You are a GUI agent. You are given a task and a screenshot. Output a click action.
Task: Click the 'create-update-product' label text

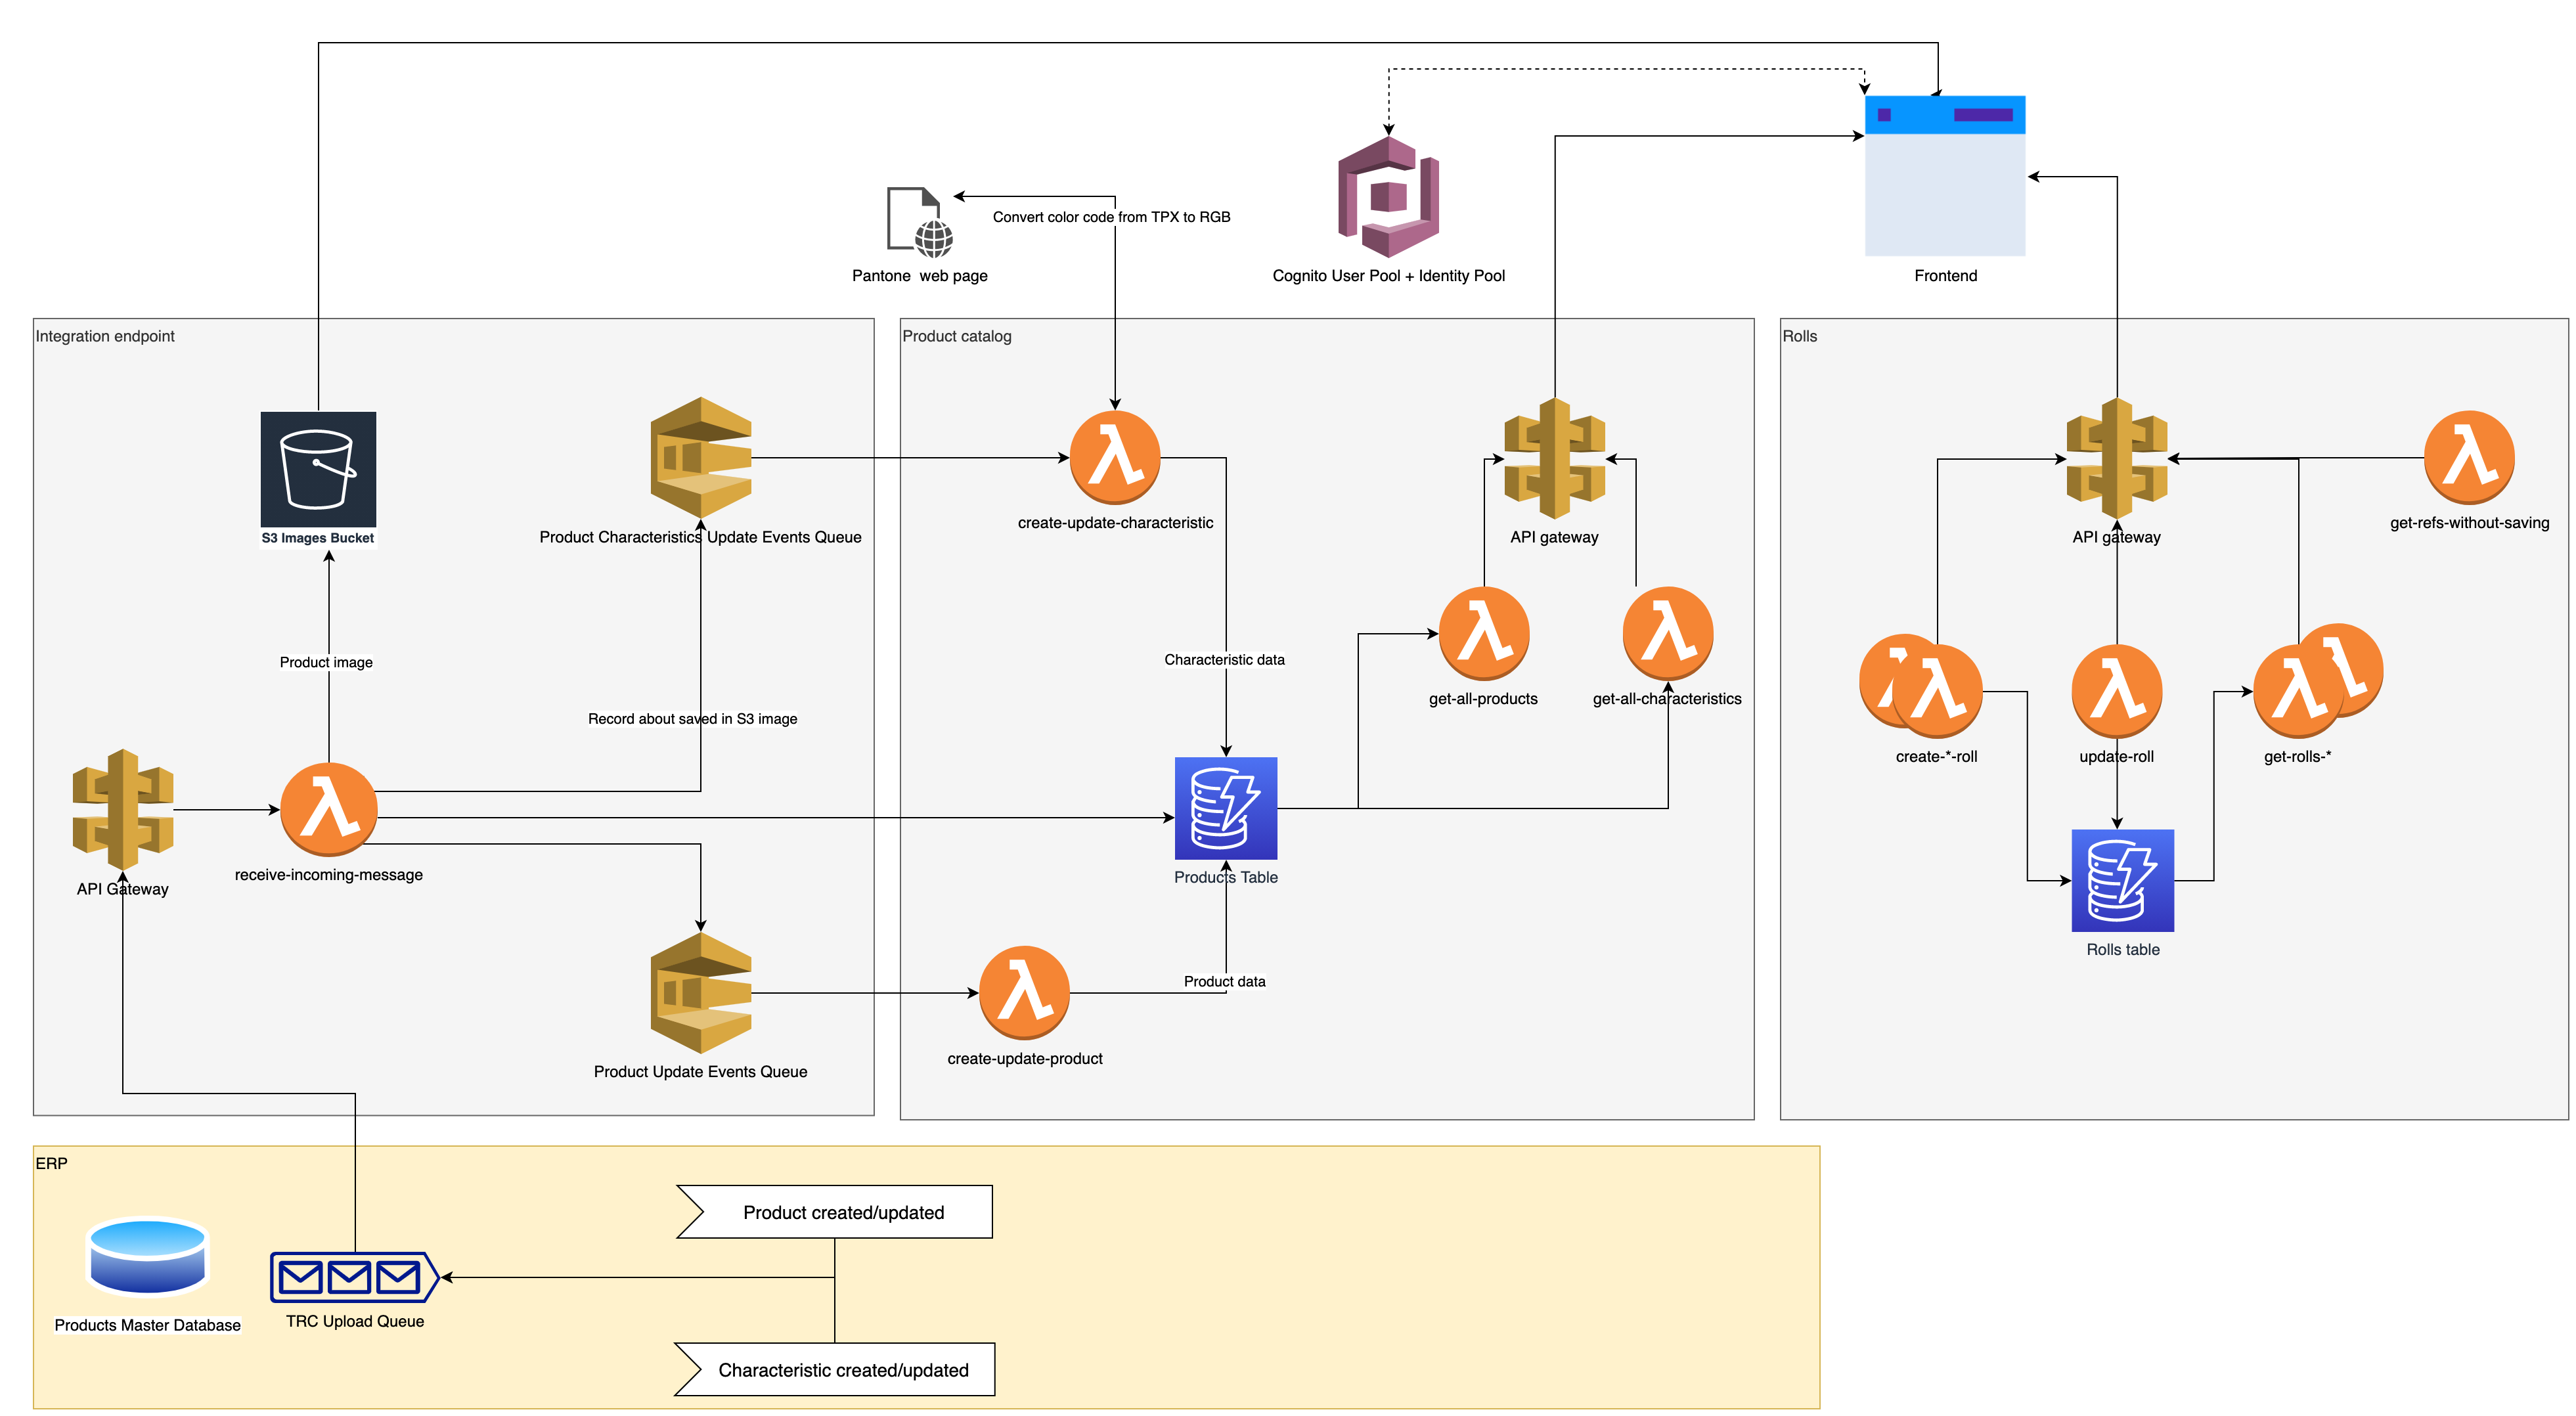[x=1025, y=1059]
